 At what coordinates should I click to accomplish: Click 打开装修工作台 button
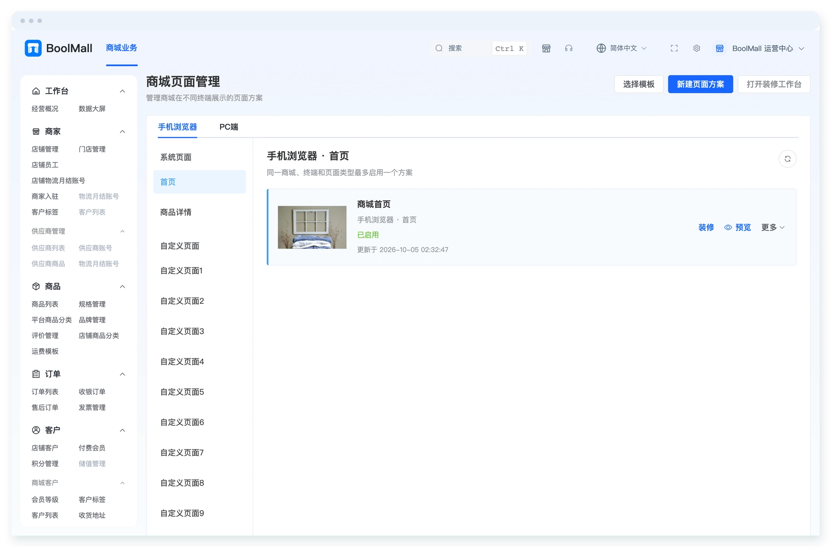point(774,84)
